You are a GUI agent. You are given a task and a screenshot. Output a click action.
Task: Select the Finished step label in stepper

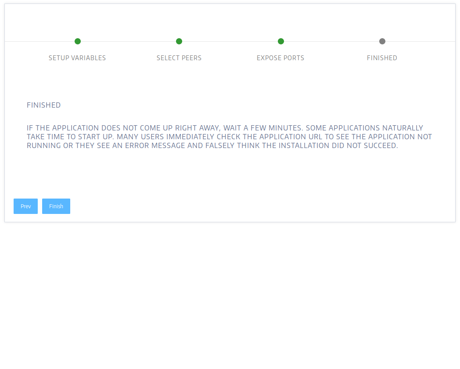382,58
